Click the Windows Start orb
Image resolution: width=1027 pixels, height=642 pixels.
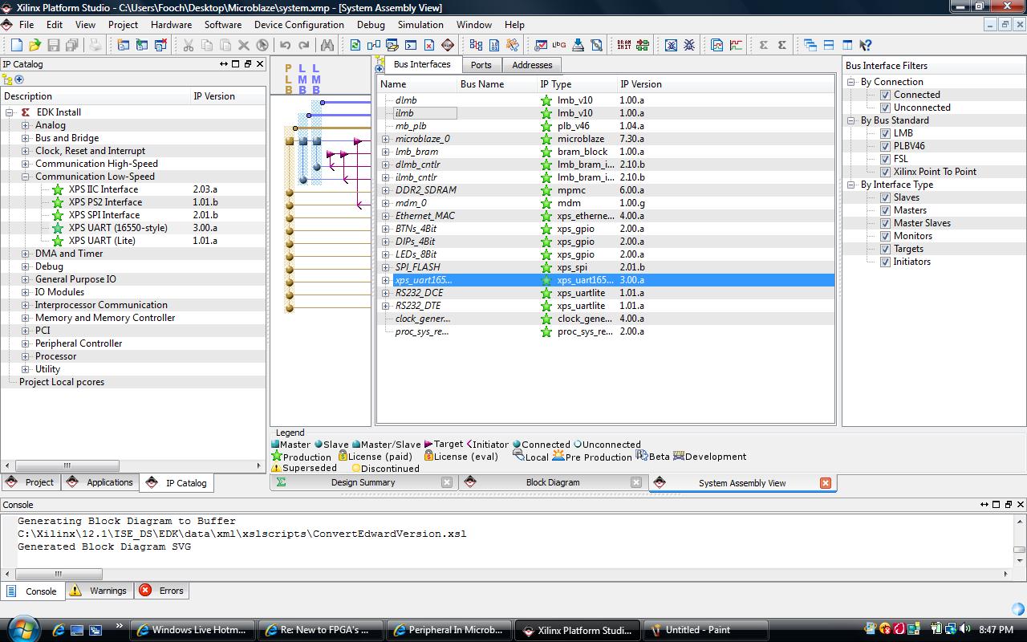(x=22, y=628)
